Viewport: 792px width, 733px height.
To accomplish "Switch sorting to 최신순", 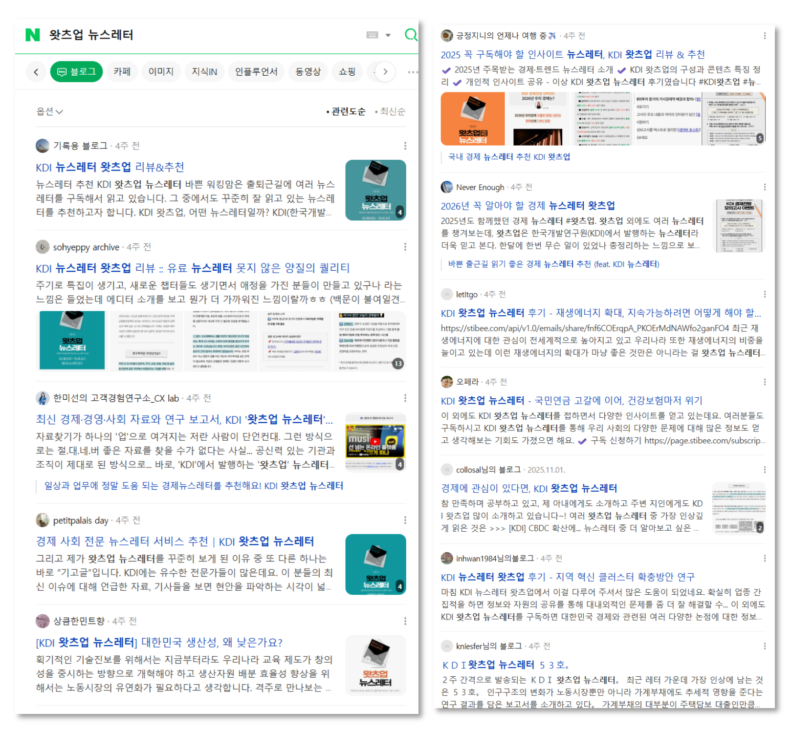I will [392, 111].
